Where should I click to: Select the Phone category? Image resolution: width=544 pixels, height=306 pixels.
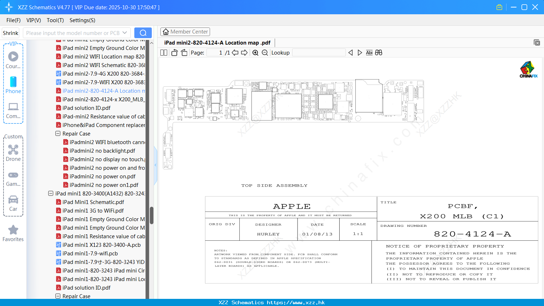pyautogui.click(x=13, y=85)
